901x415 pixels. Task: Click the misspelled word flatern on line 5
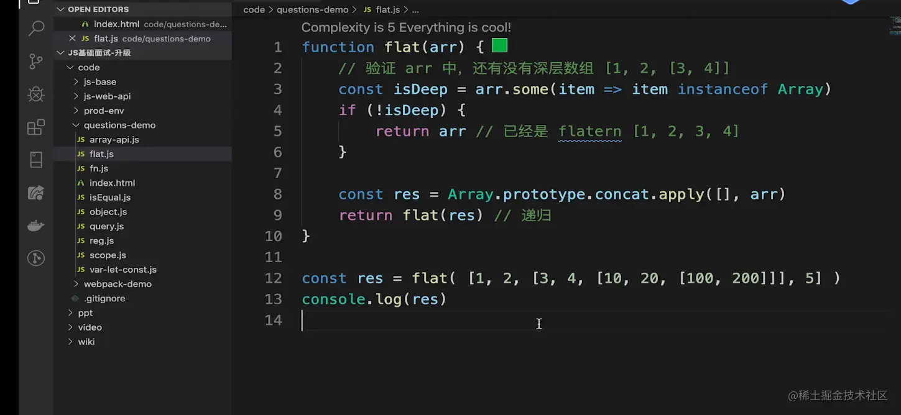click(x=589, y=132)
